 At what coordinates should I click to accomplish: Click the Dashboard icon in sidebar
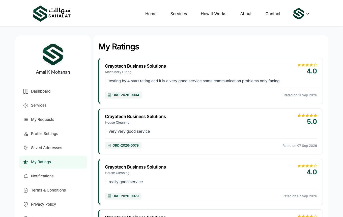tap(26, 91)
